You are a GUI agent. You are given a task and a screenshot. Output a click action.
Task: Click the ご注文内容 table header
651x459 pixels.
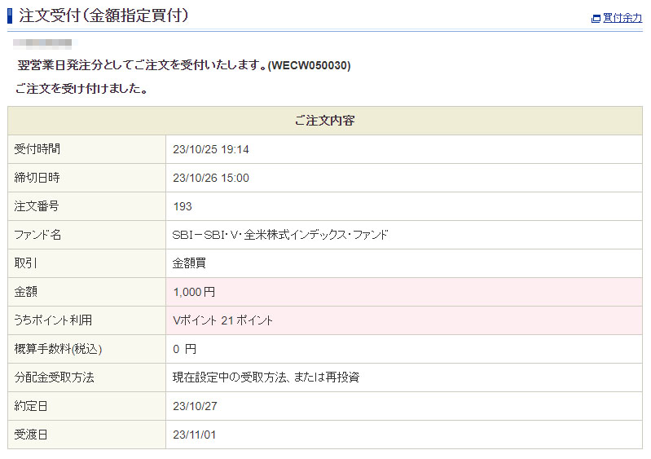coord(324,121)
